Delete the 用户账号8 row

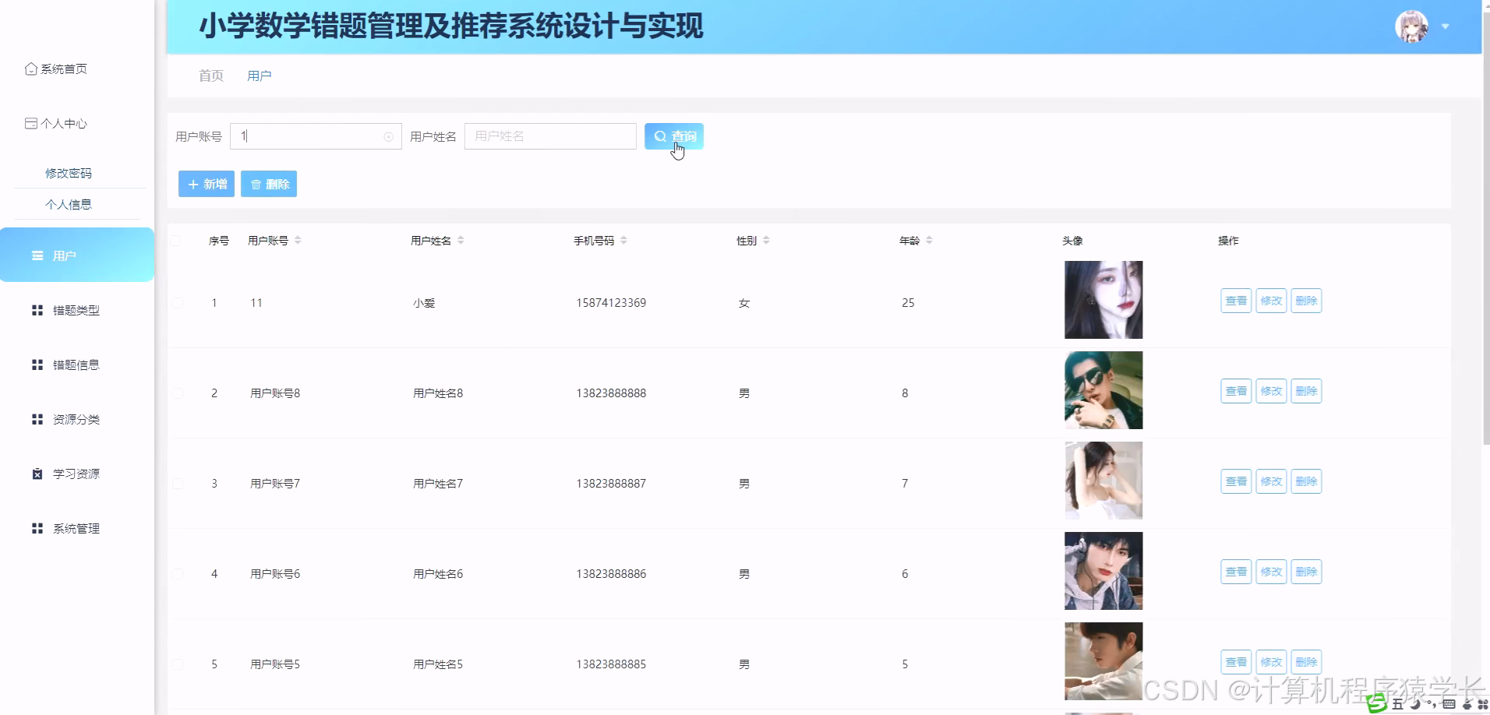point(1306,391)
